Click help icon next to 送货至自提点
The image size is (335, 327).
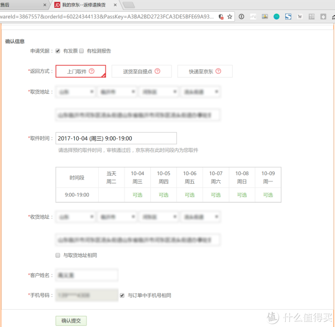[157, 71]
